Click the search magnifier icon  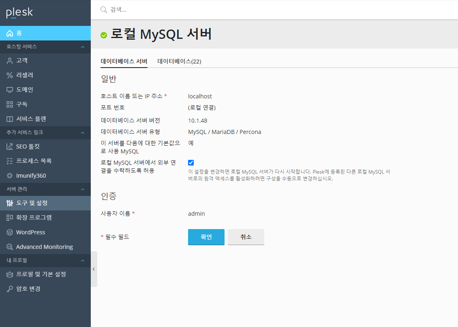[x=104, y=10]
